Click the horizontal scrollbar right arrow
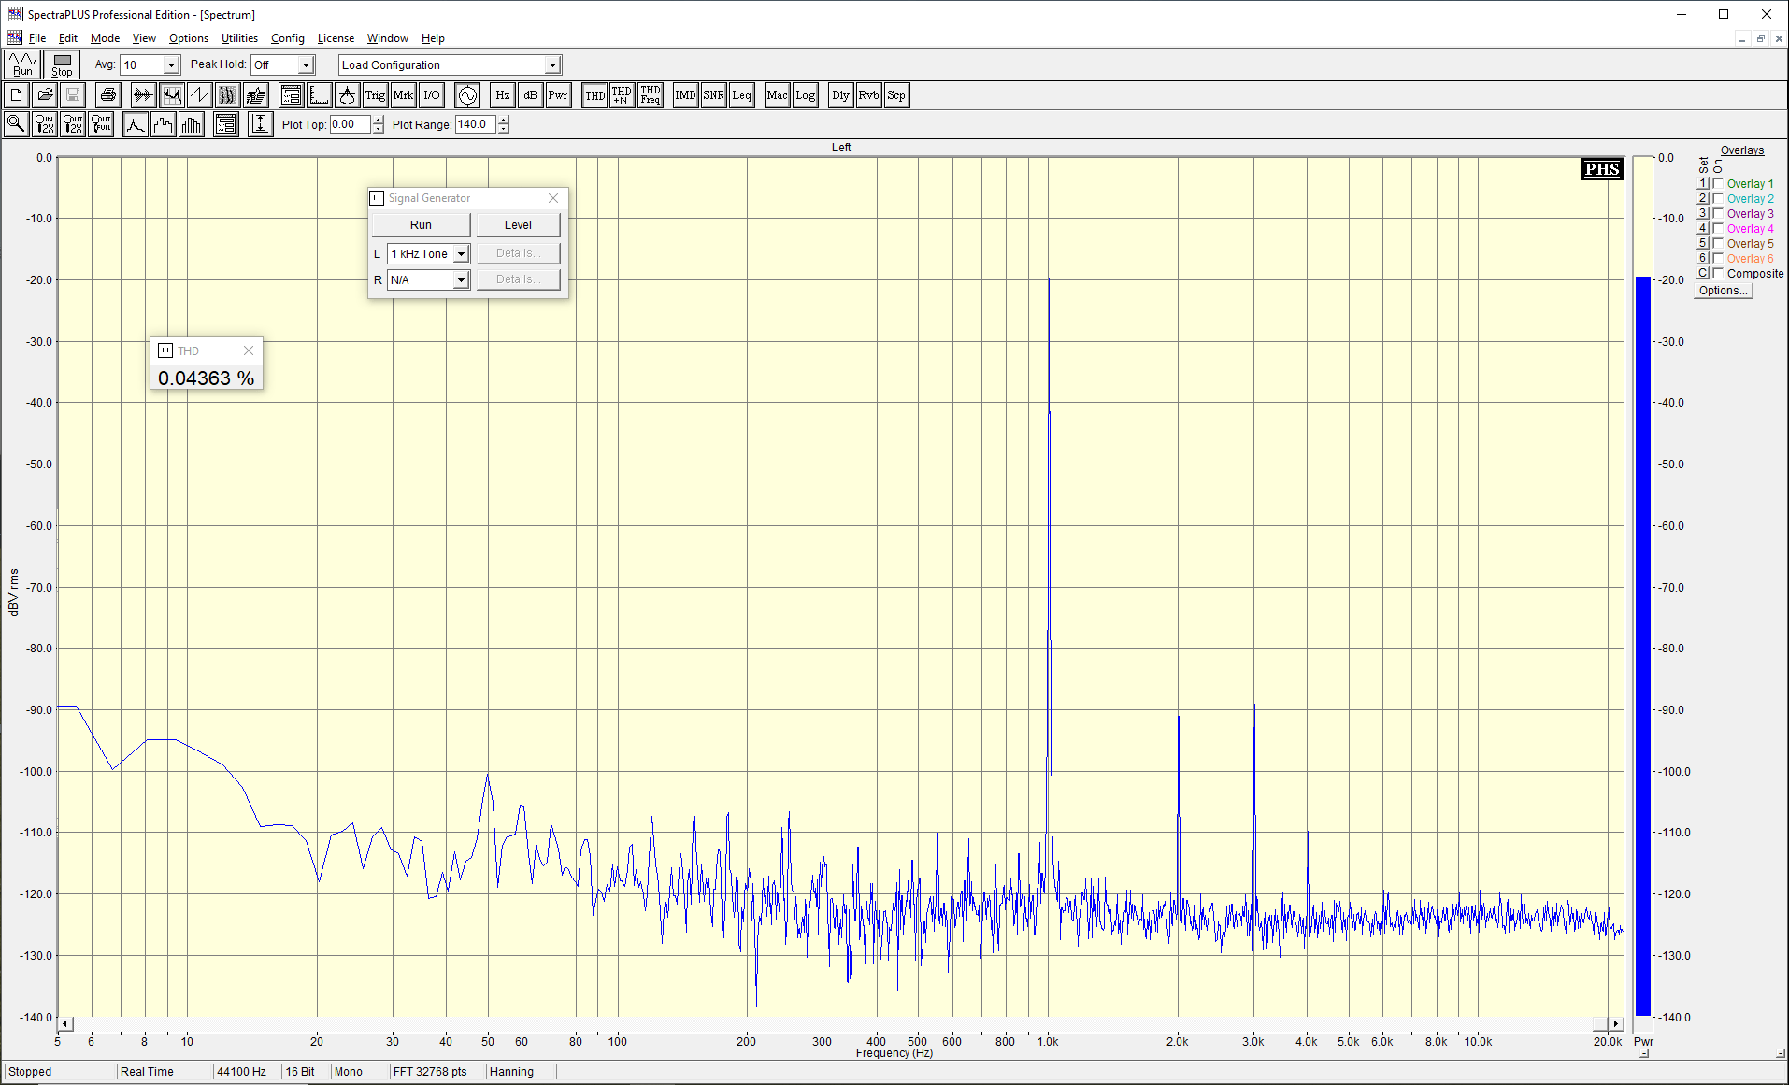The height and width of the screenshot is (1085, 1789). [x=1616, y=1024]
